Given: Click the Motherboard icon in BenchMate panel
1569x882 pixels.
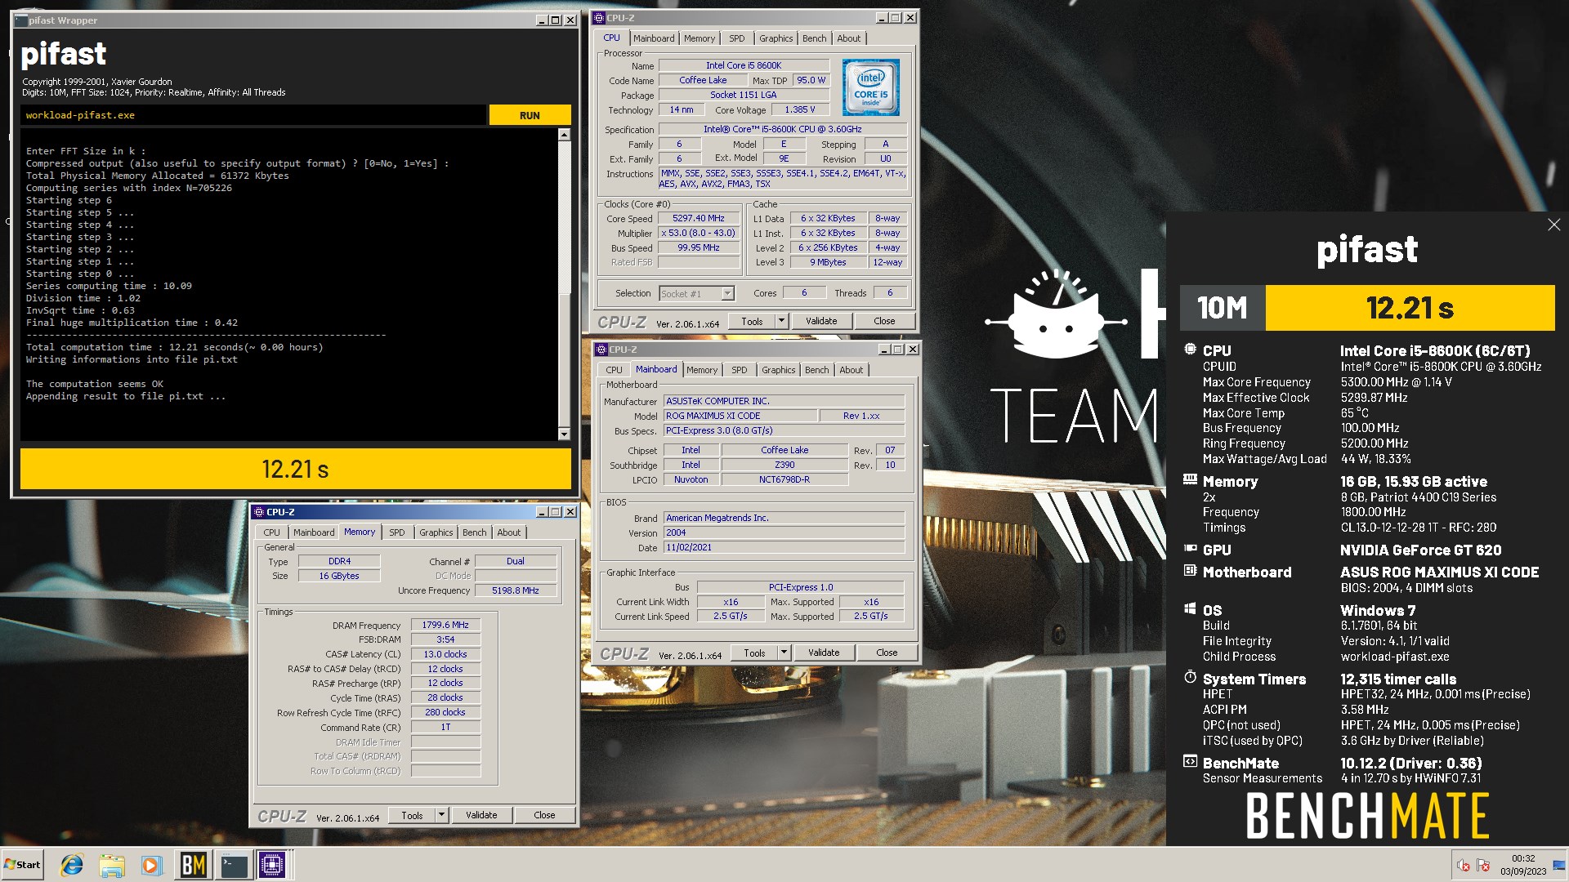Looking at the screenshot, I should click(1190, 571).
